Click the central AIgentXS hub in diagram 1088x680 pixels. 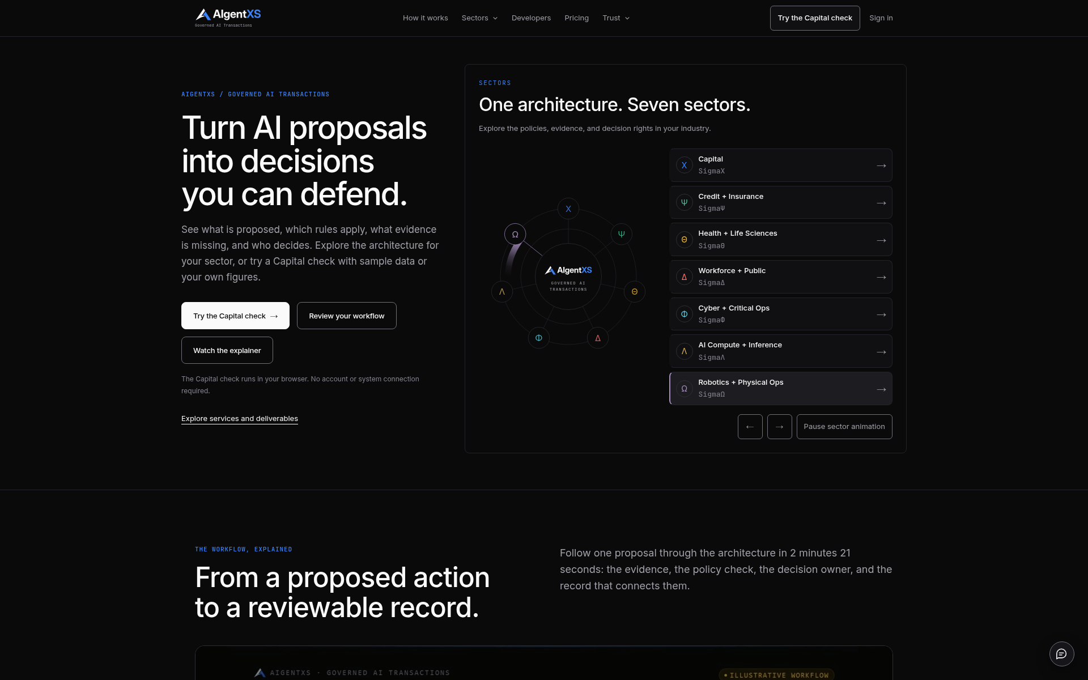tap(568, 277)
